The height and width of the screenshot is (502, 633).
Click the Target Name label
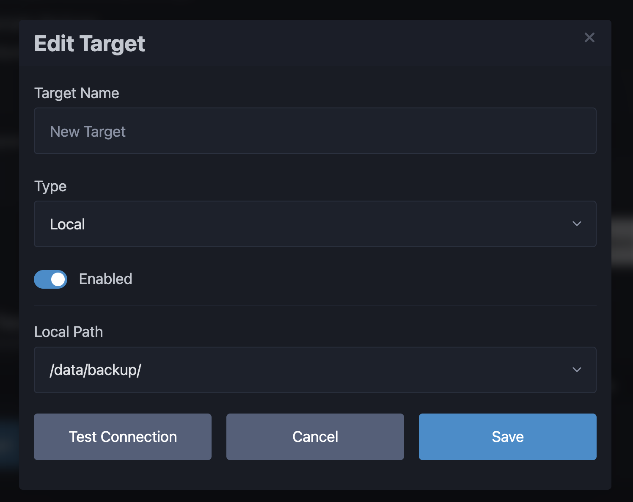pos(77,93)
